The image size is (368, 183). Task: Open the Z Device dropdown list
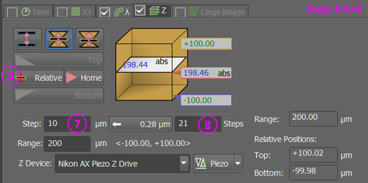click(x=183, y=164)
